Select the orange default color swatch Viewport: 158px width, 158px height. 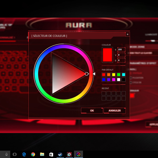click(109, 75)
